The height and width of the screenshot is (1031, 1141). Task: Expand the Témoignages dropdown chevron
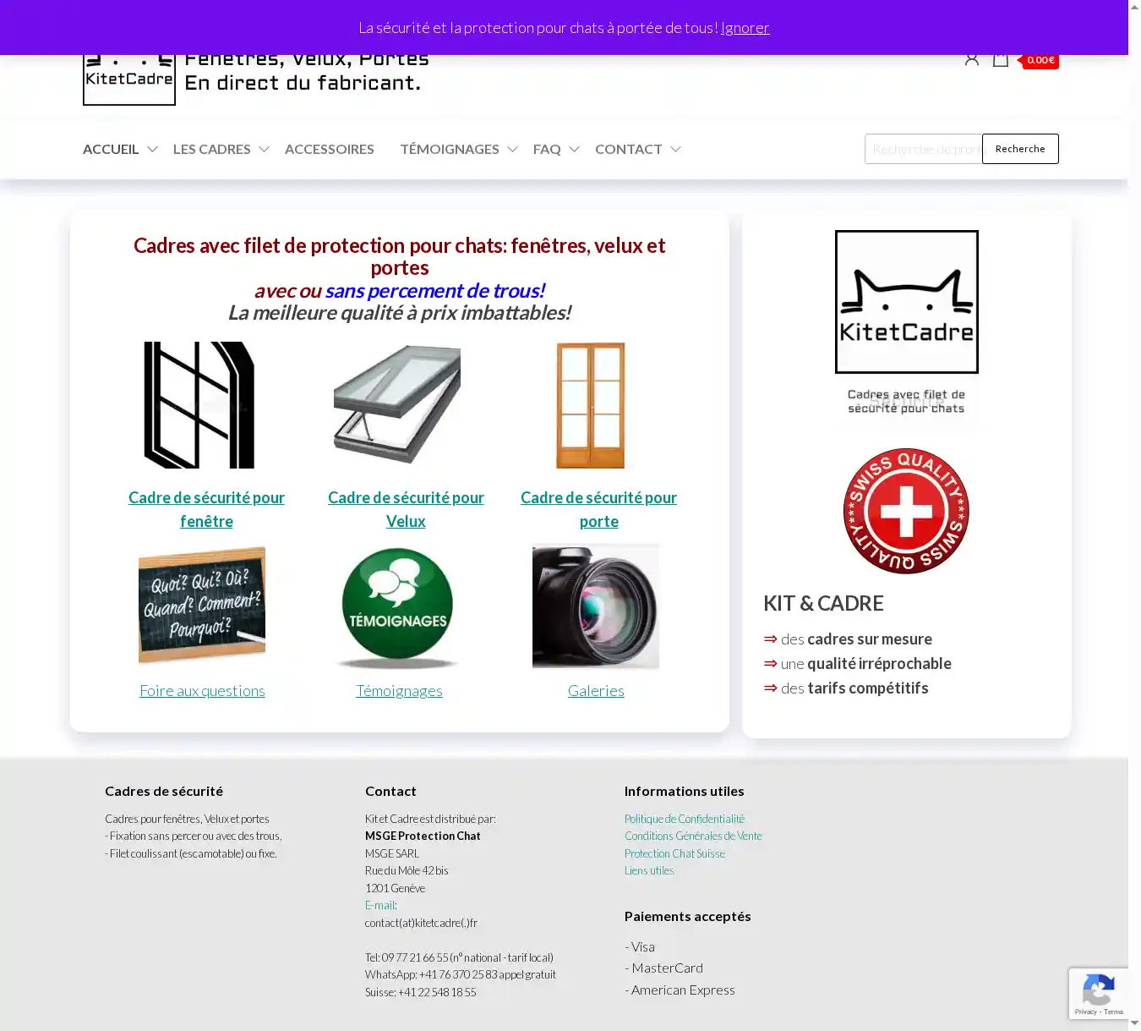[512, 149]
